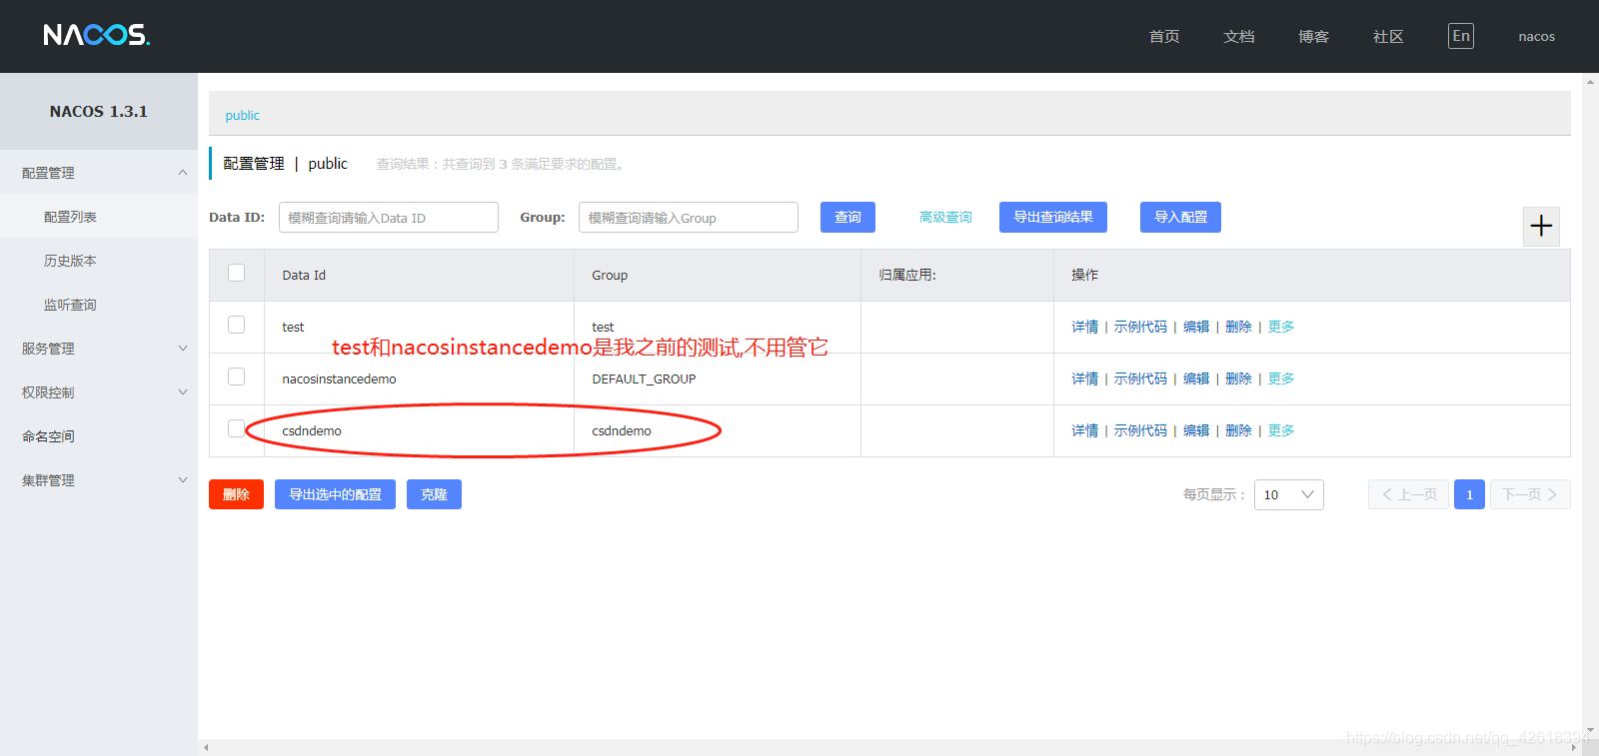Check the box for nacosinstancedemo row

(236, 377)
